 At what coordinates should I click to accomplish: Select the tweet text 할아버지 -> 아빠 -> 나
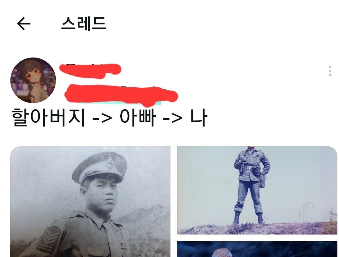(109, 118)
